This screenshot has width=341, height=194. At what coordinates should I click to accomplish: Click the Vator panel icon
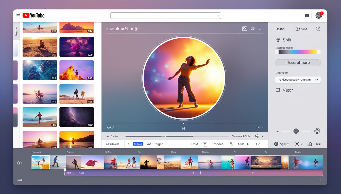[278, 90]
